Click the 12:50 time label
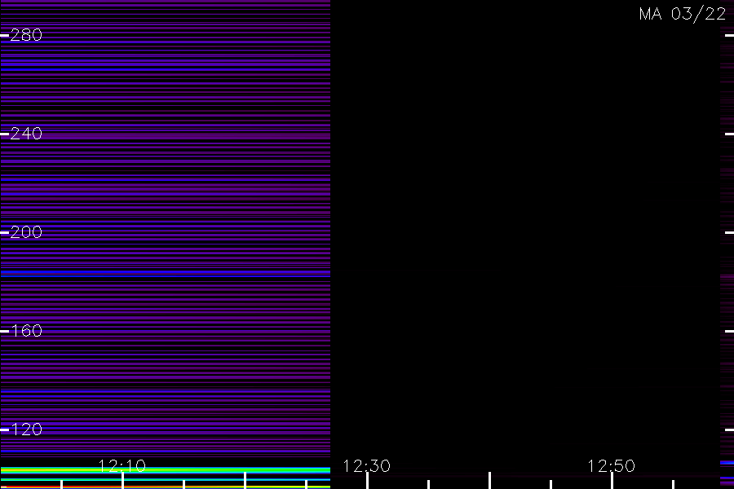The image size is (734, 489). [x=612, y=466]
